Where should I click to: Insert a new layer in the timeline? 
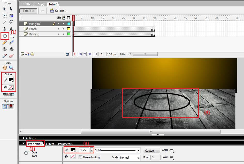22,54
